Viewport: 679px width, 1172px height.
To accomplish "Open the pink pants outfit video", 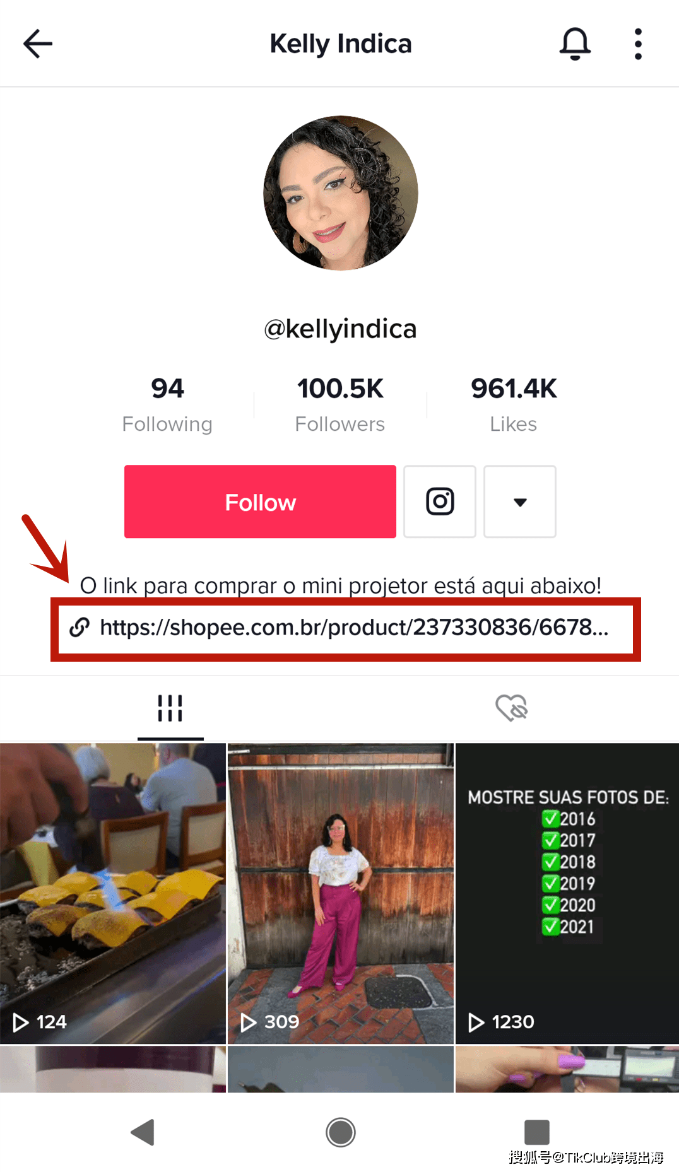I will tap(341, 893).
